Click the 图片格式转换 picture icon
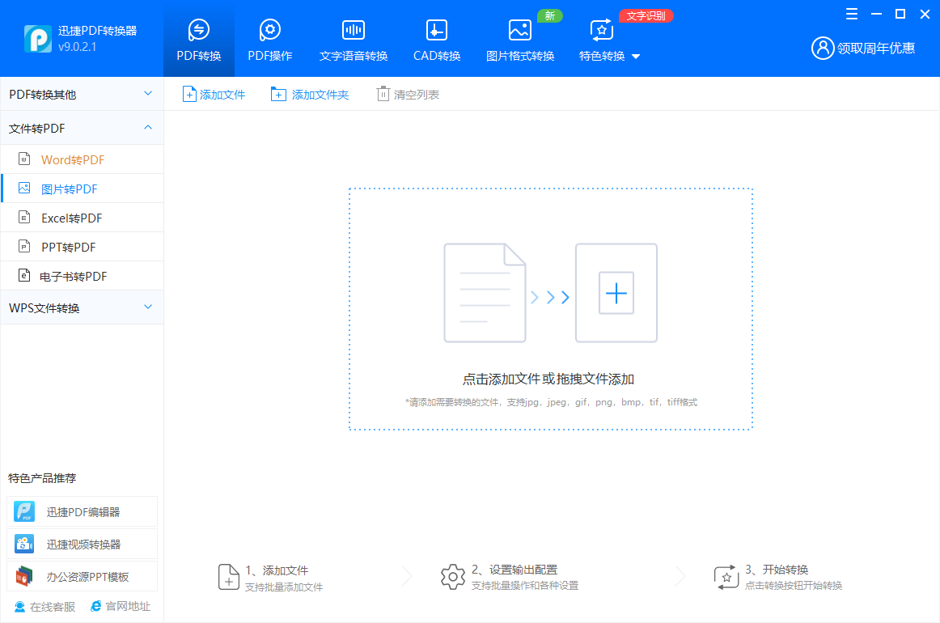This screenshot has height=623, width=940. pos(520,29)
